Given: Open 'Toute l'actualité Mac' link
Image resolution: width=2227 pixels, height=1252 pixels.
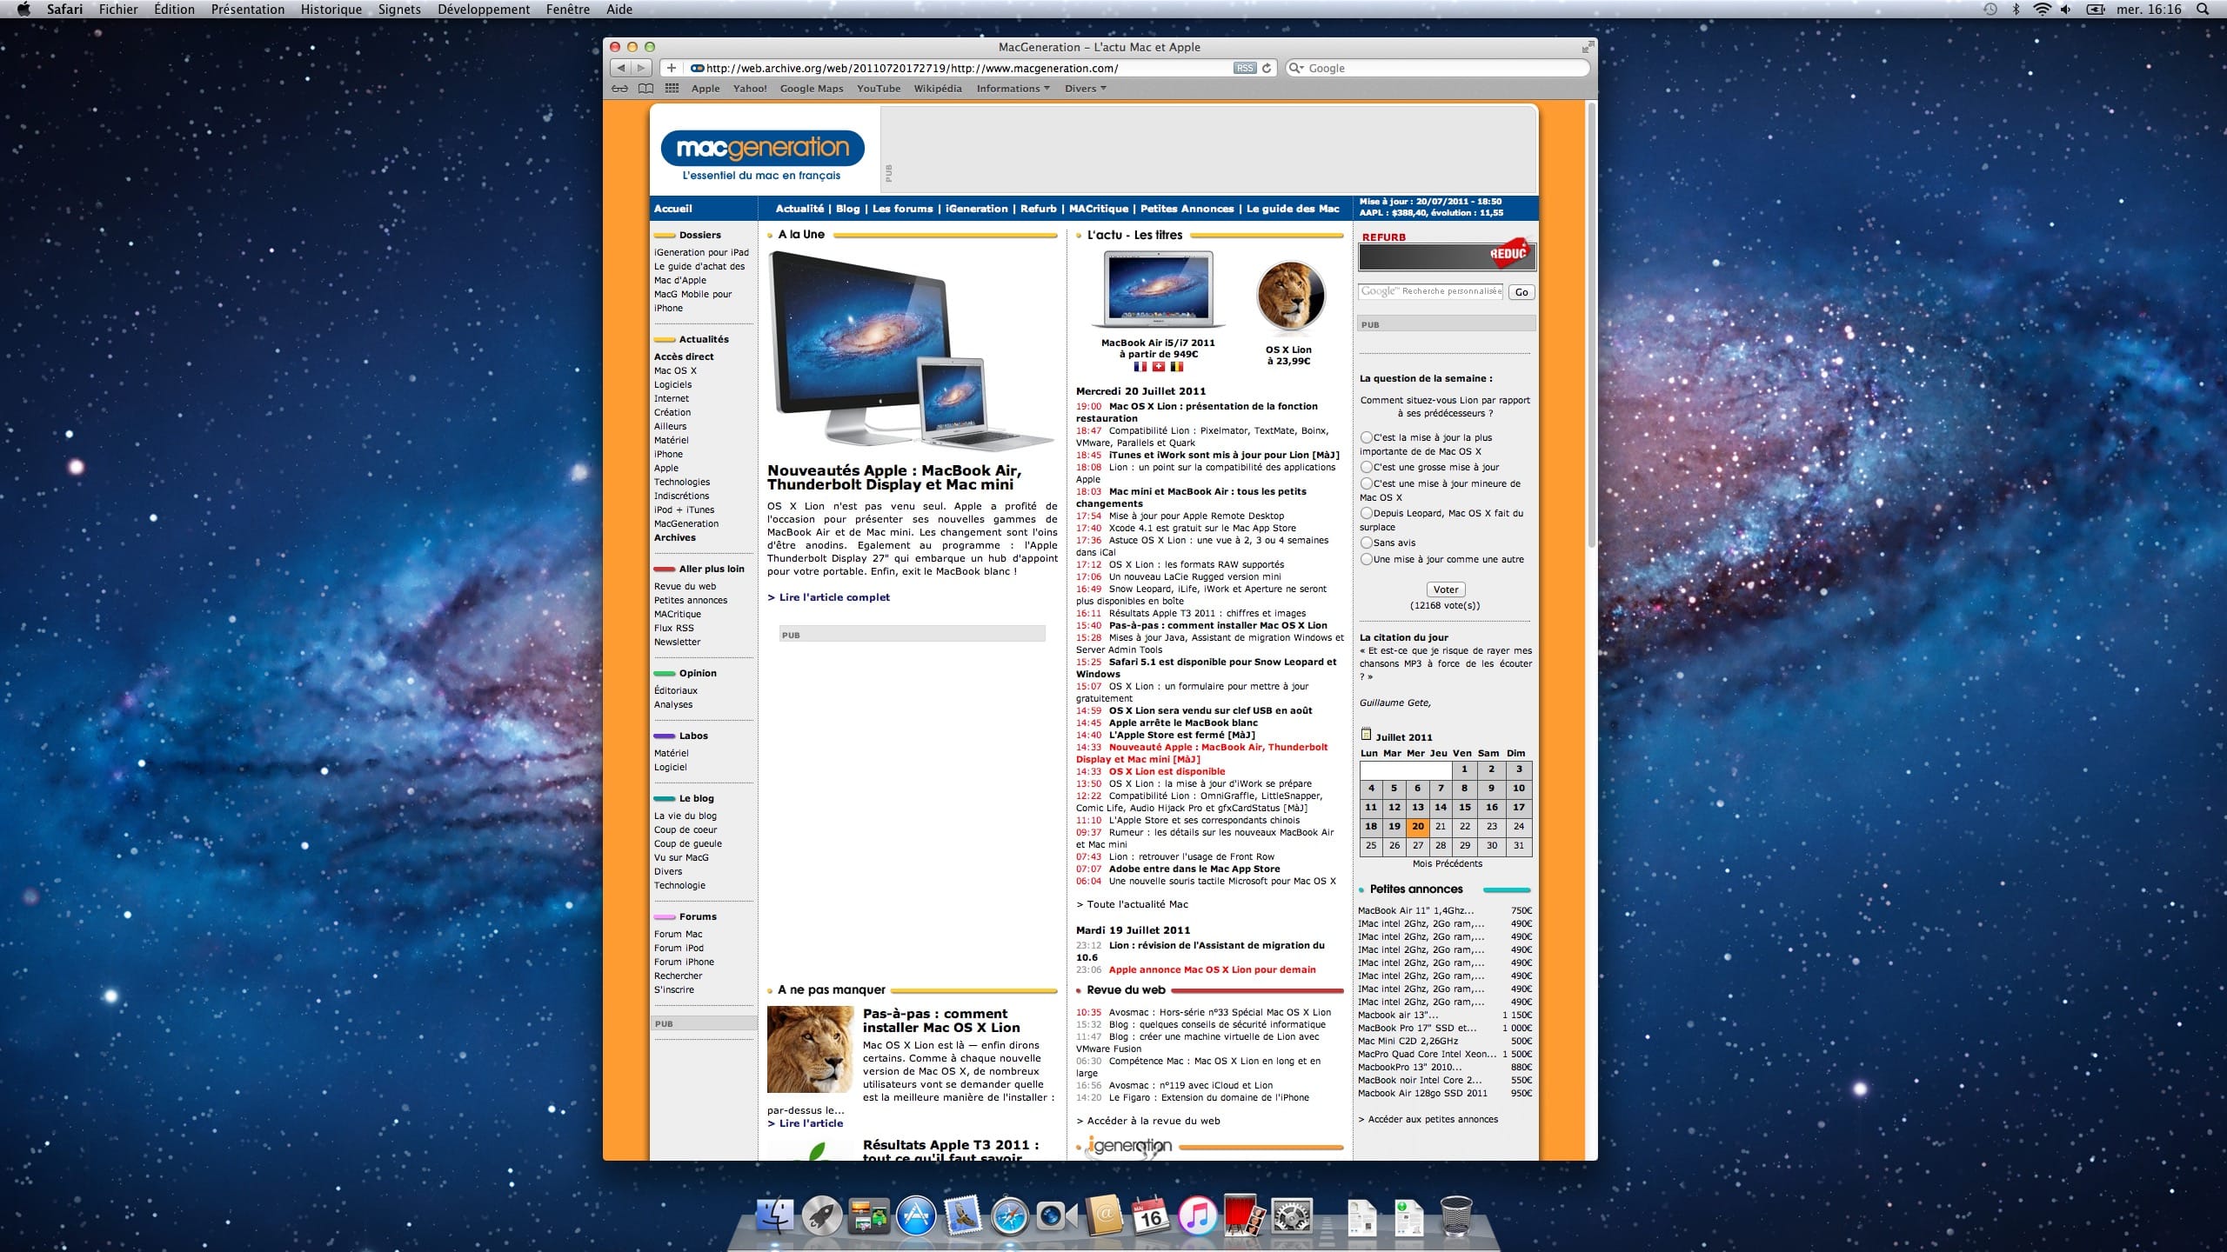Looking at the screenshot, I should 1133,904.
